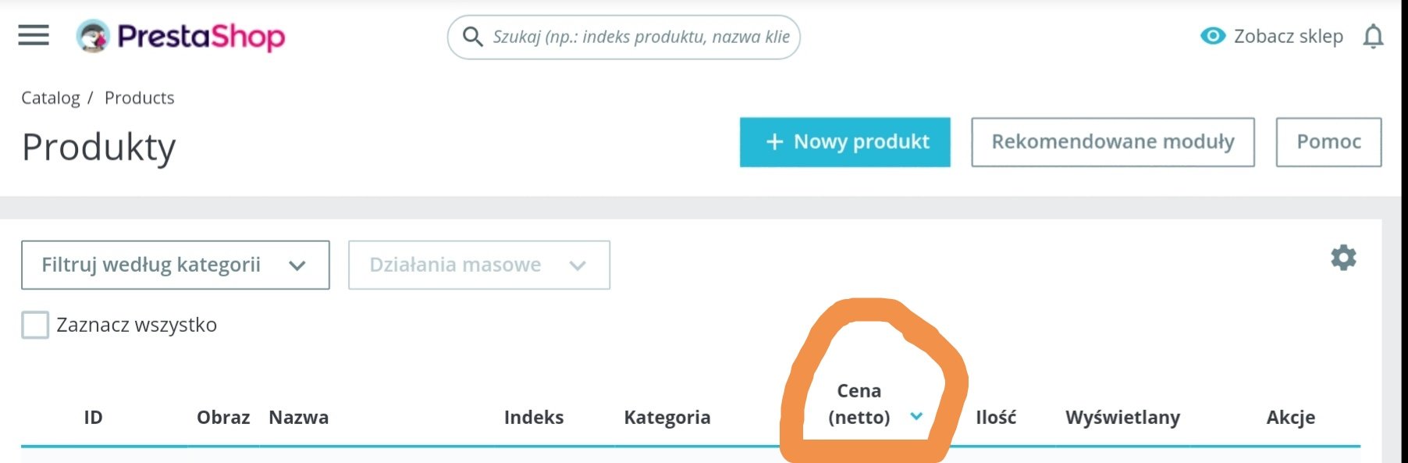Click the Catalog breadcrumb link
Screen dimensions: 1408x463
coord(50,98)
